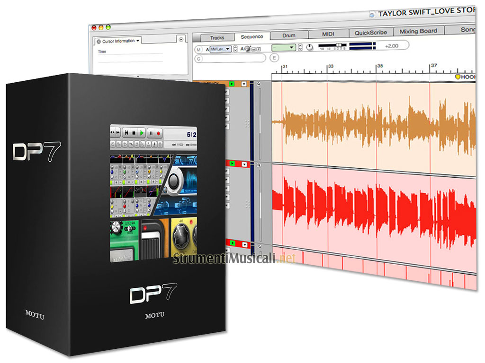
Task: Click the circular M button
Action: pyautogui.click(x=198, y=49)
